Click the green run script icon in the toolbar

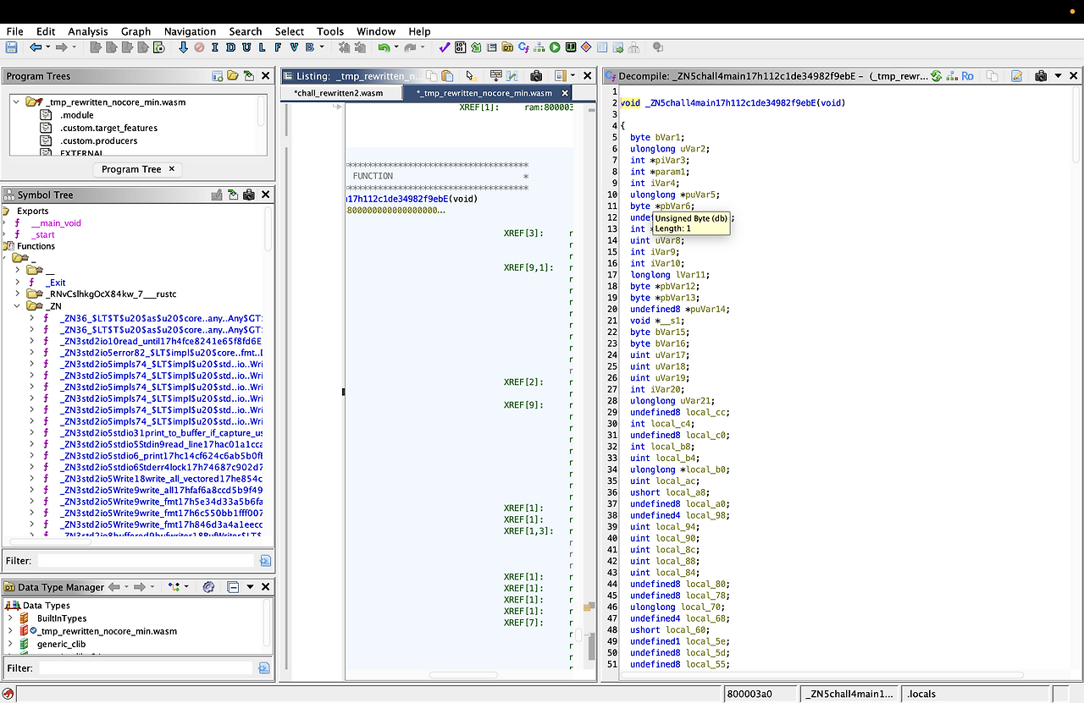(x=556, y=47)
